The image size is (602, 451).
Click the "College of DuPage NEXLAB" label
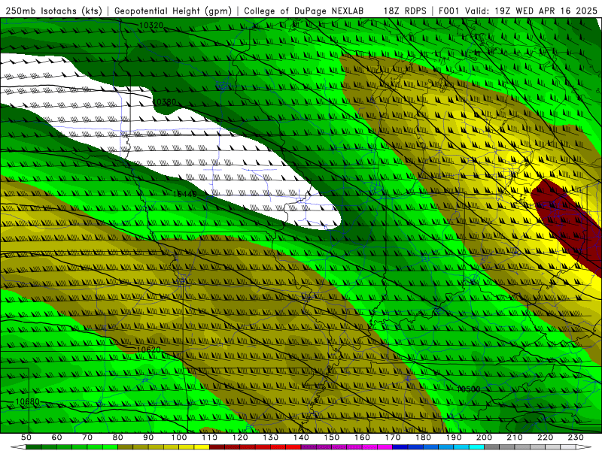304,11
